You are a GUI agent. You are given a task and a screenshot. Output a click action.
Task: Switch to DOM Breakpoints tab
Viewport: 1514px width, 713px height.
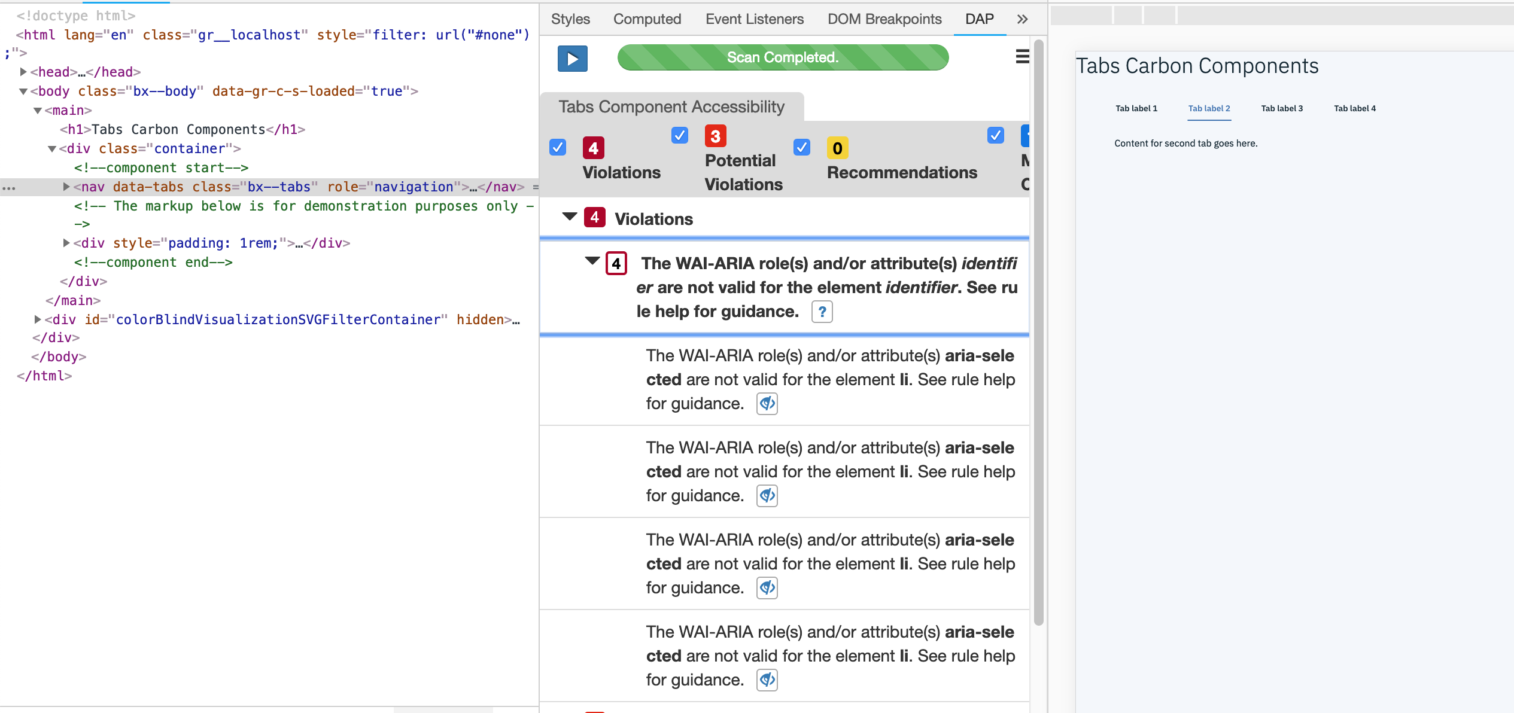point(884,19)
